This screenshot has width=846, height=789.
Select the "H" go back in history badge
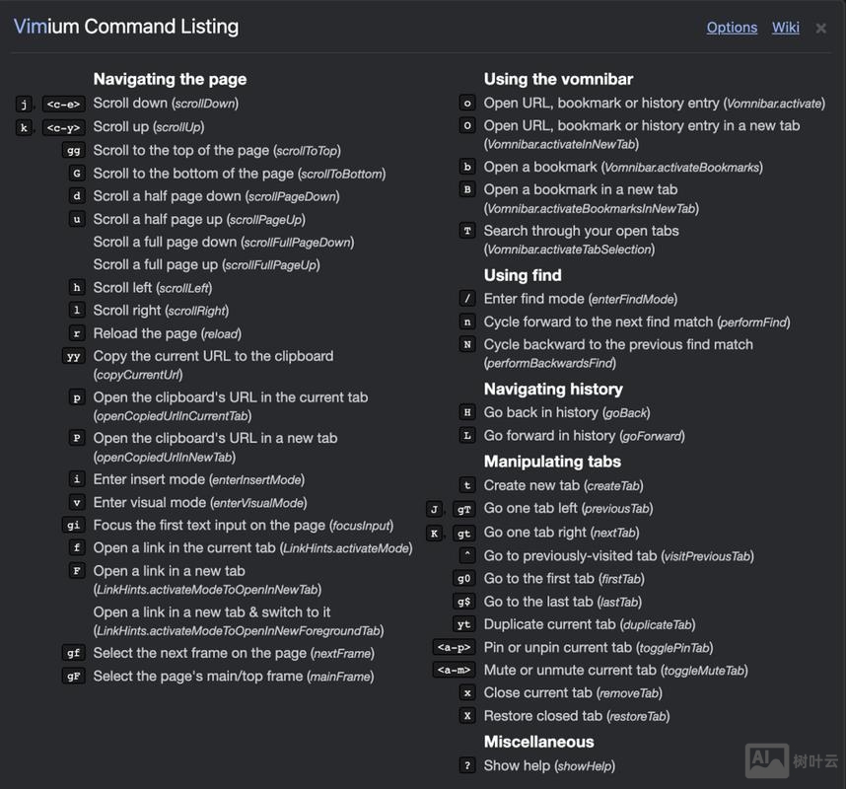[x=467, y=412]
